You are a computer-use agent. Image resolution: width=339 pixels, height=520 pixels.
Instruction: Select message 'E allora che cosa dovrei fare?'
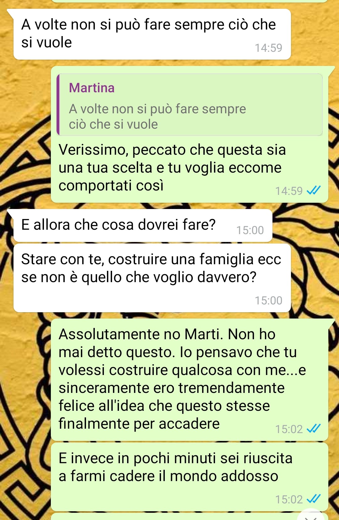(143, 225)
